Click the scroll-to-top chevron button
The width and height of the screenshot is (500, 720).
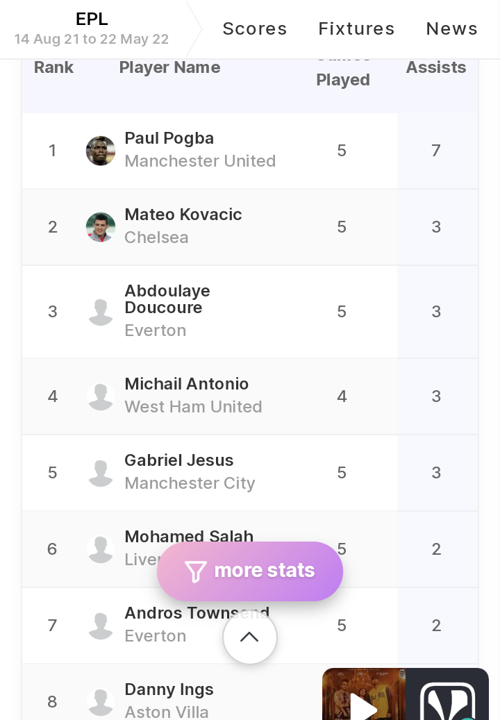click(250, 637)
